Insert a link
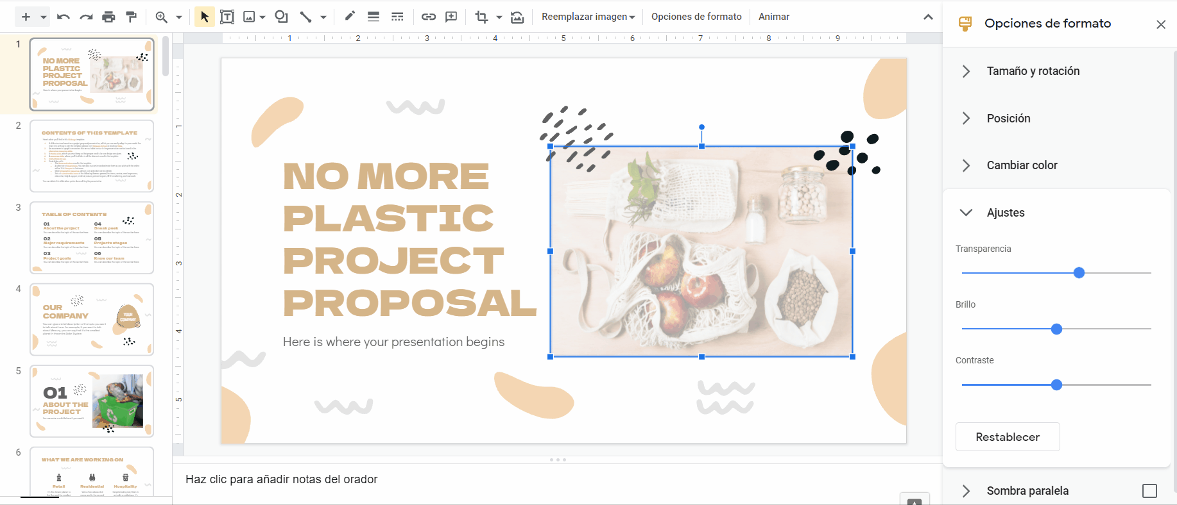The image size is (1177, 505). pos(429,17)
